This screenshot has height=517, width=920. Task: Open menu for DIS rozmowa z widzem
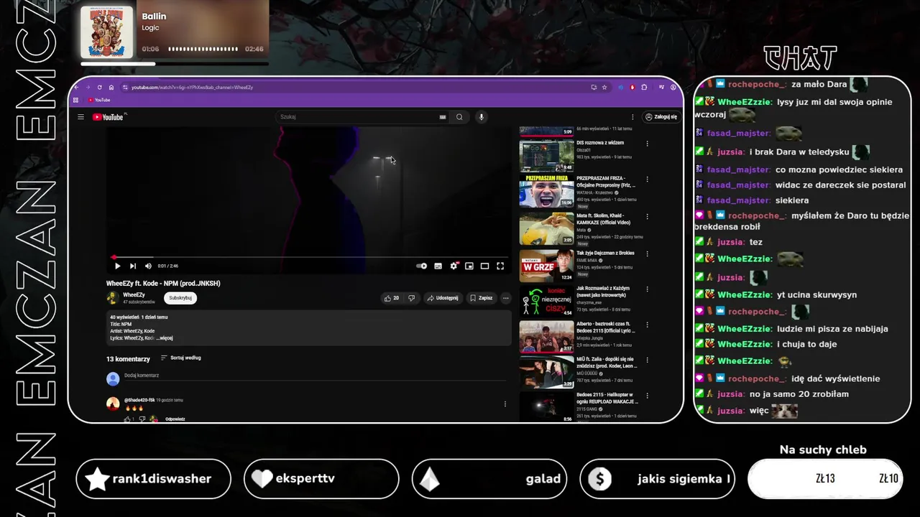(x=647, y=144)
